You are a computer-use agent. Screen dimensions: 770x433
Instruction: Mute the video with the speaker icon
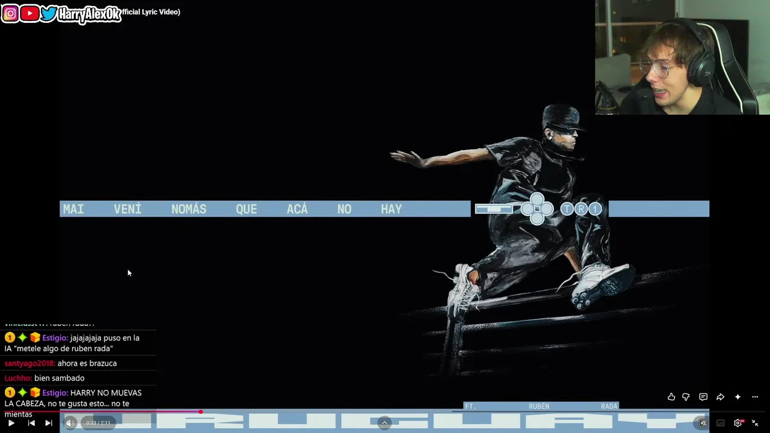click(70, 423)
